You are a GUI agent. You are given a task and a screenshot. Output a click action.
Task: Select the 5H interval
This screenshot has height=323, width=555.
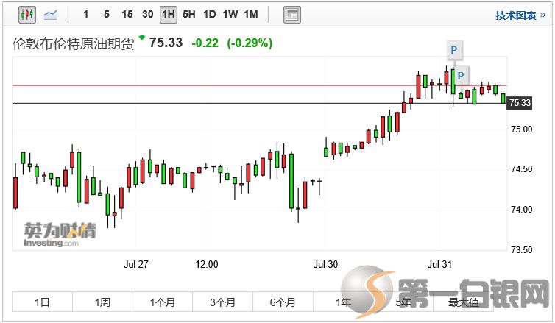(189, 15)
